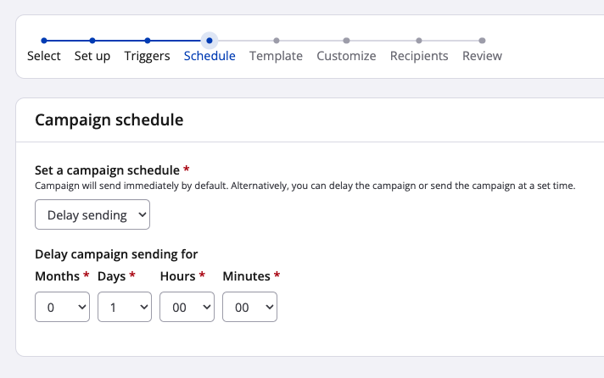
Task: Click the progress dot above Select
Action: coord(44,40)
